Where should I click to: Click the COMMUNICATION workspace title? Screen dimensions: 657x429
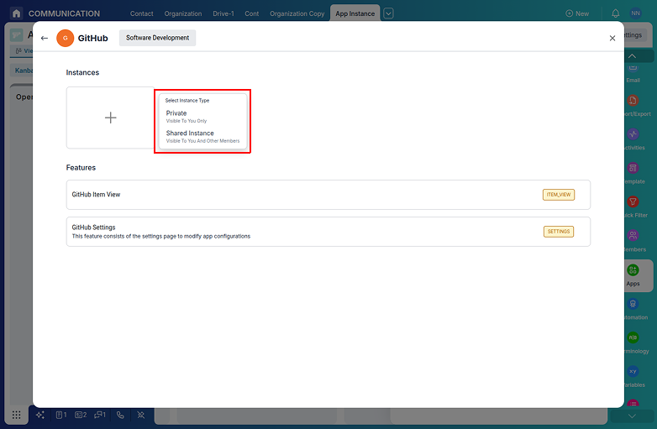click(64, 13)
